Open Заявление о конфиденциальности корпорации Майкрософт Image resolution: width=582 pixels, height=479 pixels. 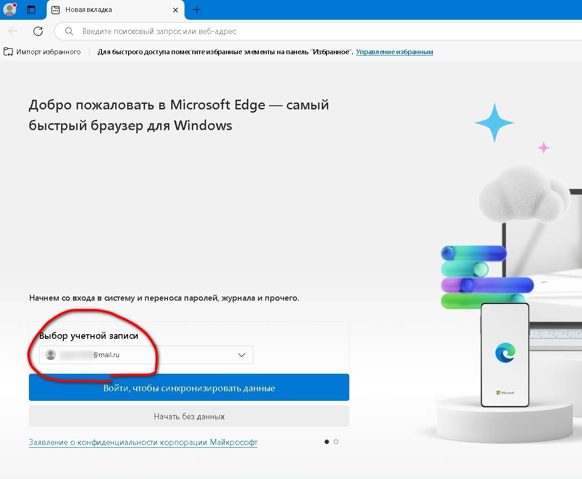pyautogui.click(x=143, y=442)
